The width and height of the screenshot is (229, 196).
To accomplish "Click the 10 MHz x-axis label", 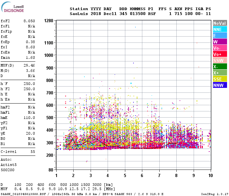I will (x=210, y=175).
